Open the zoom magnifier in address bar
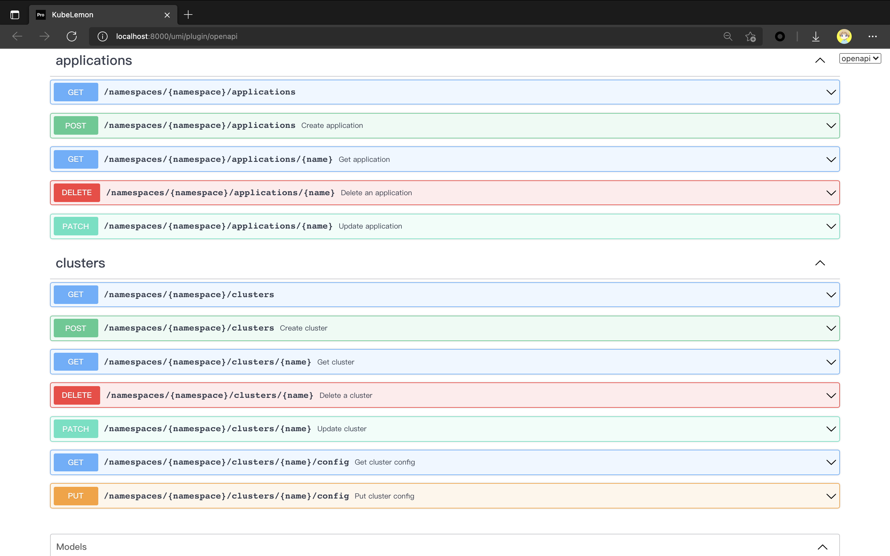The image size is (890, 556). point(728,36)
